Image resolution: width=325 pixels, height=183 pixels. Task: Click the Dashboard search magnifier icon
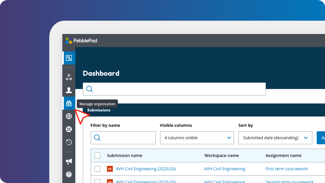[90, 89]
